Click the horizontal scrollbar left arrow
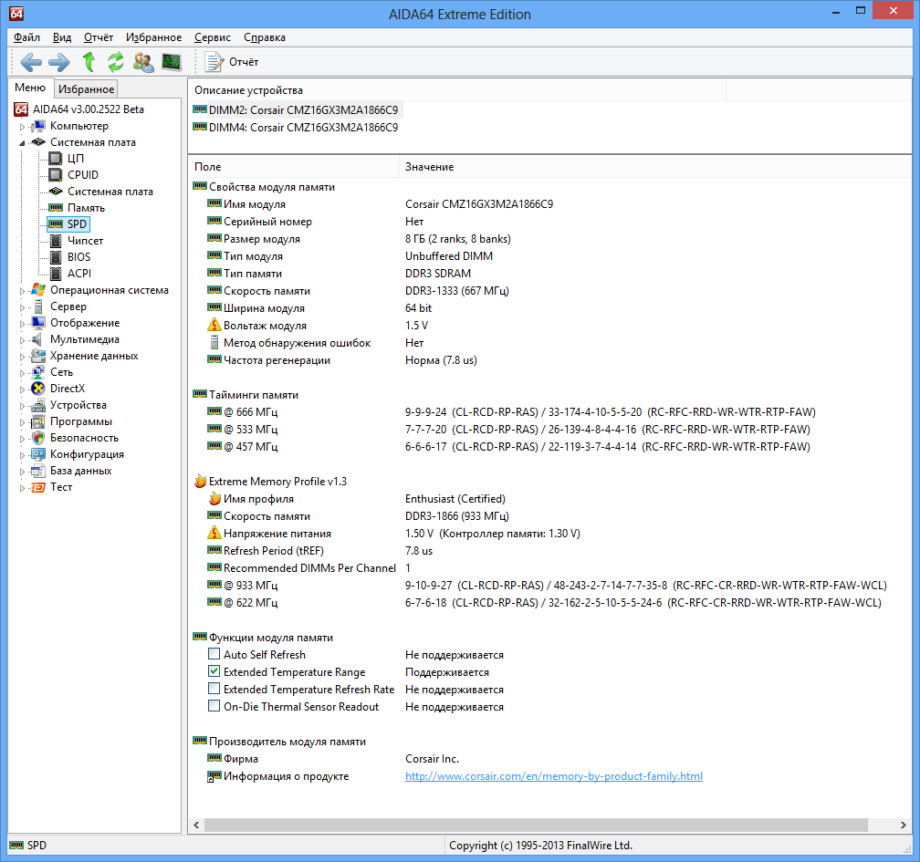This screenshot has height=862, width=920. coord(196,825)
